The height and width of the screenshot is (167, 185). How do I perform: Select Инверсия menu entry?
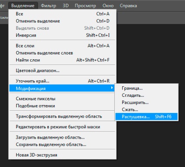pyautogui.click(x=62, y=35)
